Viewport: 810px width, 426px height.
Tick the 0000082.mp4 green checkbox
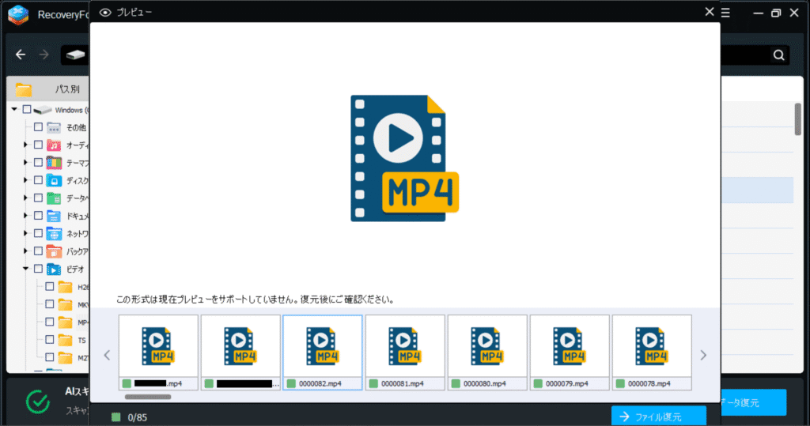click(x=291, y=383)
